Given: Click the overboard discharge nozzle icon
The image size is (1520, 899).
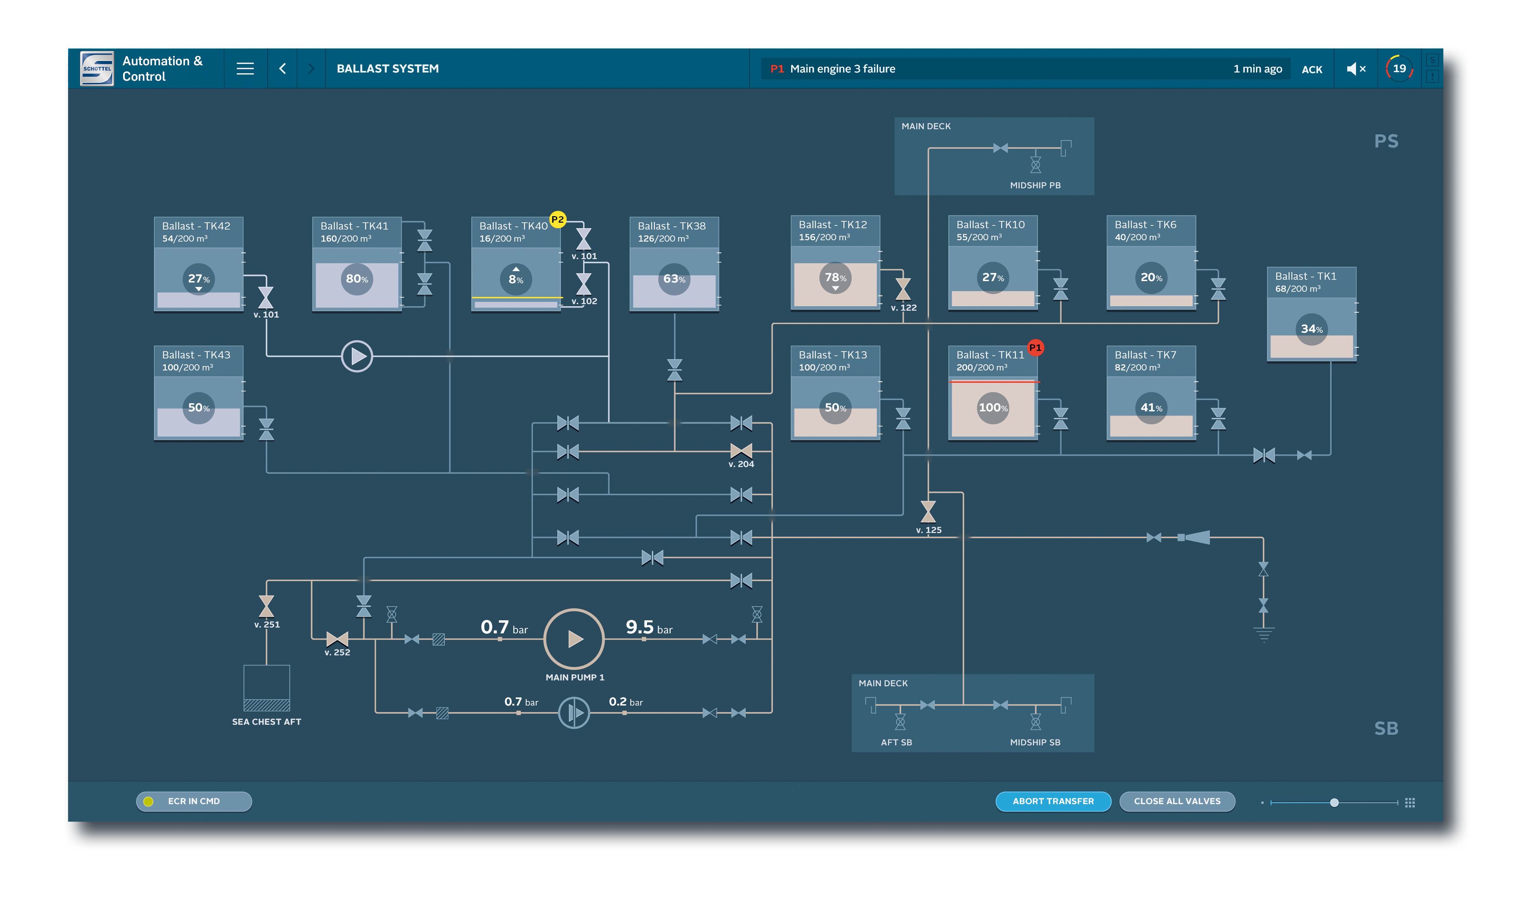Looking at the screenshot, I should pyautogui.click(x=1193, y=537).
